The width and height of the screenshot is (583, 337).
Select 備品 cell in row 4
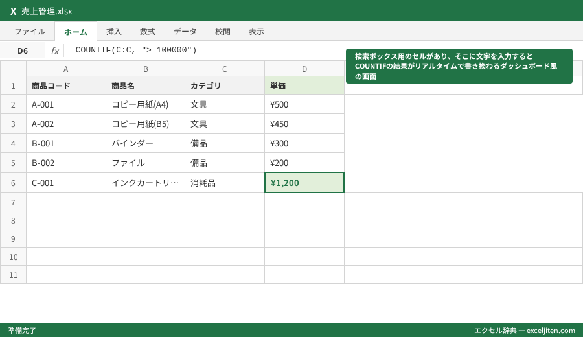[x=225, y=143]
